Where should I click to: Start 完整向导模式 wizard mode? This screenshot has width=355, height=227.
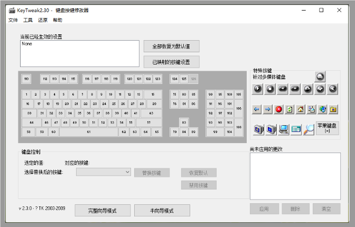(x=102, y=211)
